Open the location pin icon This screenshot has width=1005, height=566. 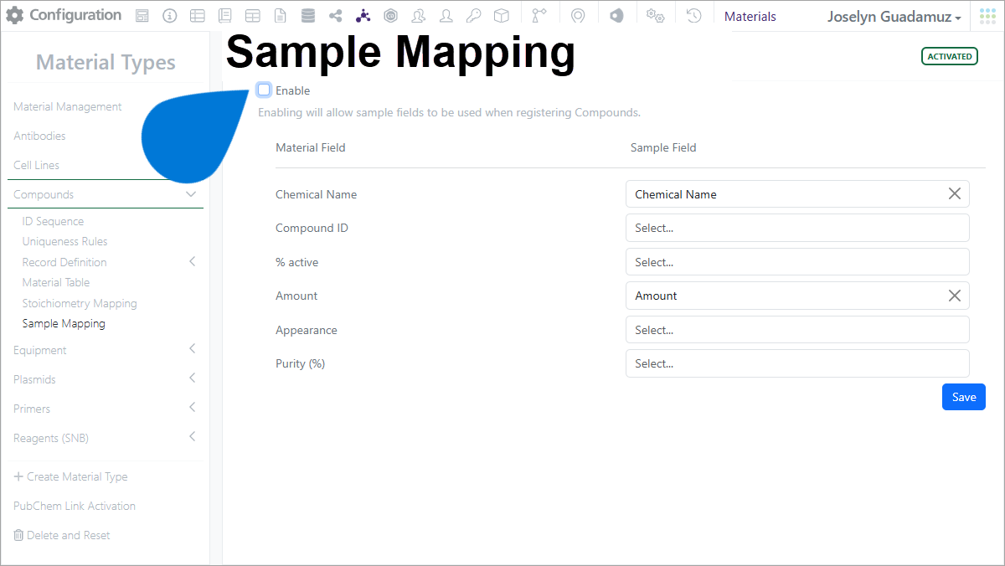tap(578, 16)
